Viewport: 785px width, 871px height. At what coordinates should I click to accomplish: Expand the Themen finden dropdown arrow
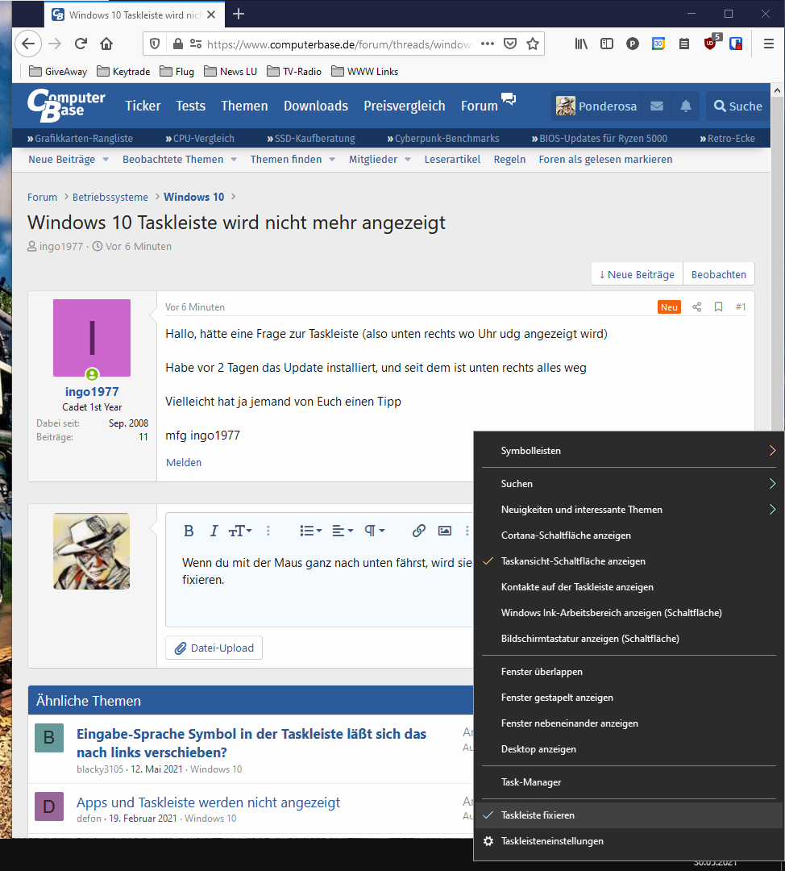332,160
